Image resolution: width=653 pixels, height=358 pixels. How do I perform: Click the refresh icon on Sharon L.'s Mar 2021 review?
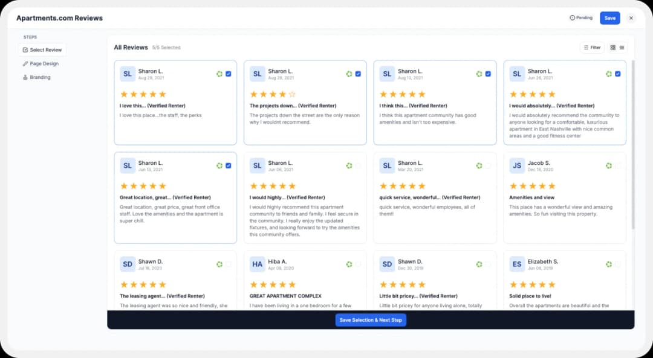(479, 165)
